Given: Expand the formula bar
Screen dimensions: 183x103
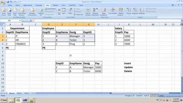Looking at the screenshot, I should tap(182, 21).
